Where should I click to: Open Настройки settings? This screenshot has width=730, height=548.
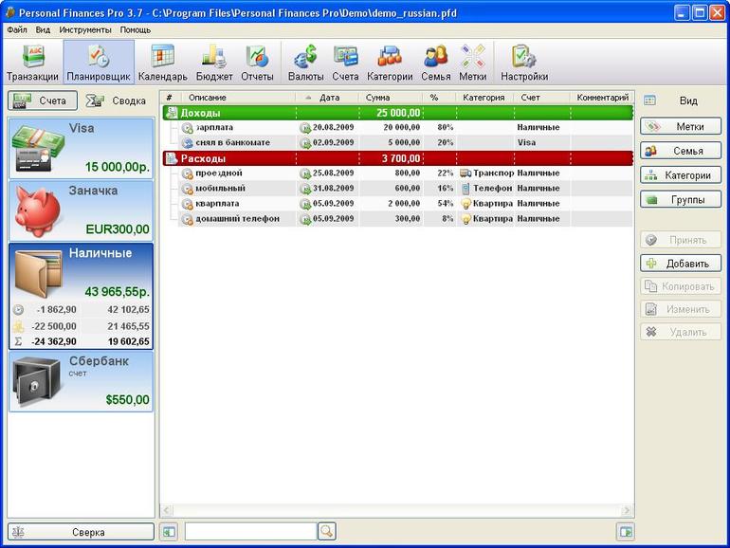tap(524, 63)
